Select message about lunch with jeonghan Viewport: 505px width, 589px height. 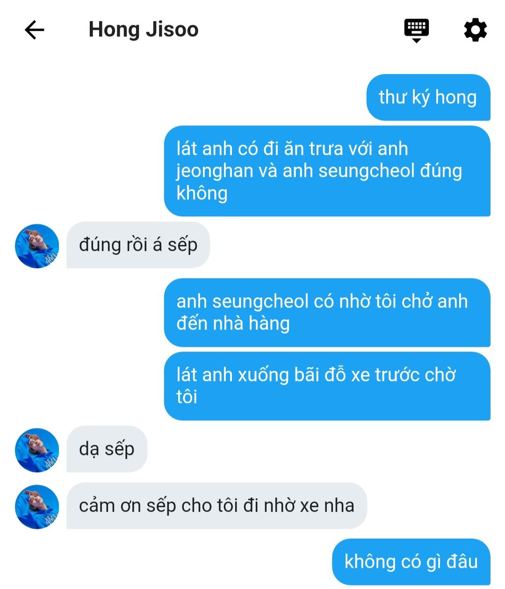[x=327, y=171]
